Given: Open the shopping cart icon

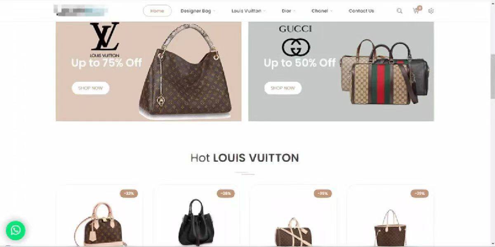Looking at the screenshot, I should (x=416, y=11).
